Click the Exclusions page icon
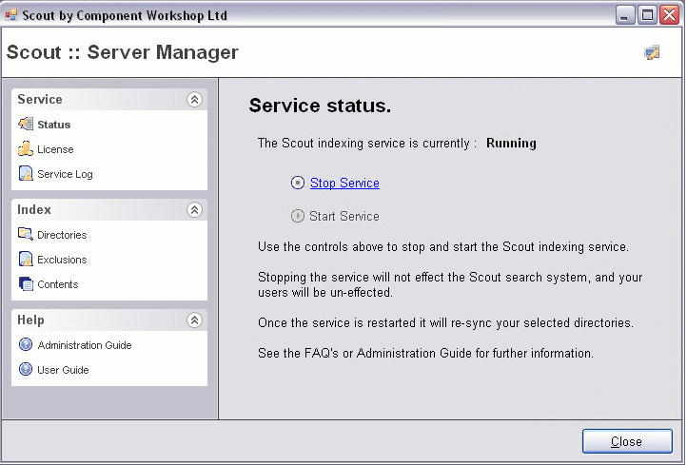The width and height of the screenshot is (687, 465). 26,260
